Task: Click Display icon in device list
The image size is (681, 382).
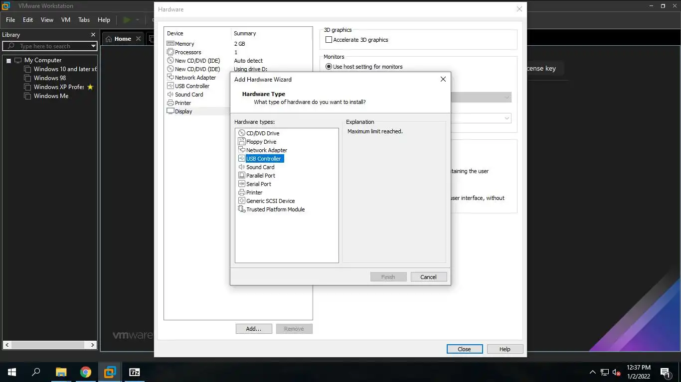Action: click(170, 111)
